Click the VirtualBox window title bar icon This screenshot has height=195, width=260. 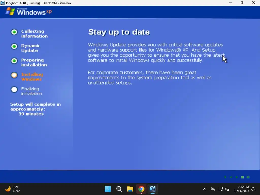click(x=3, y=3)
